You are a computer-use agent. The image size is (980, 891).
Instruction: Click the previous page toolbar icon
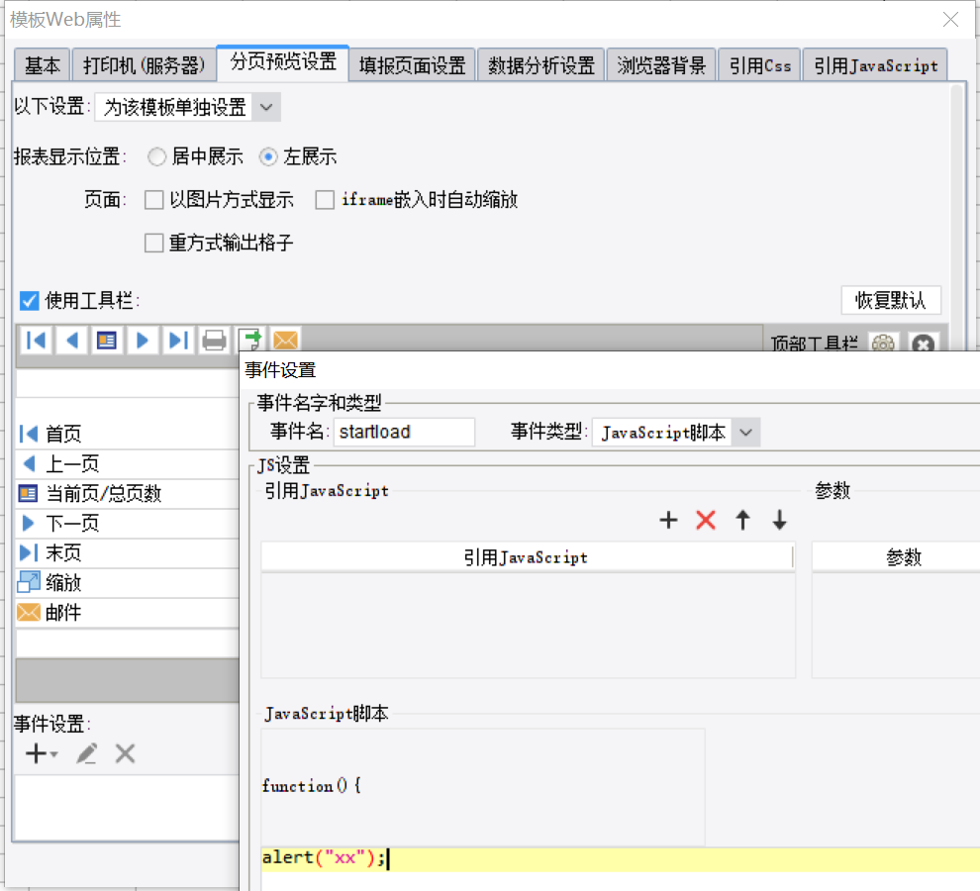(x=72, y=341)
